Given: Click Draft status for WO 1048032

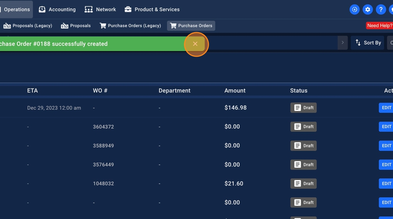Looking at the screenshot, I should point(303,184).
